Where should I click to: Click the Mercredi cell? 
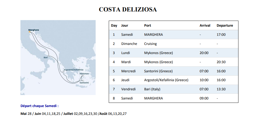pos(128,71)
